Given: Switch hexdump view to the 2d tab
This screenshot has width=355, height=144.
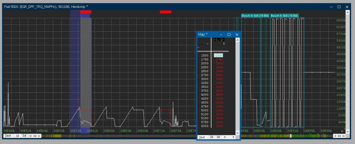Looking at the screenshot, I should point(17,136).
